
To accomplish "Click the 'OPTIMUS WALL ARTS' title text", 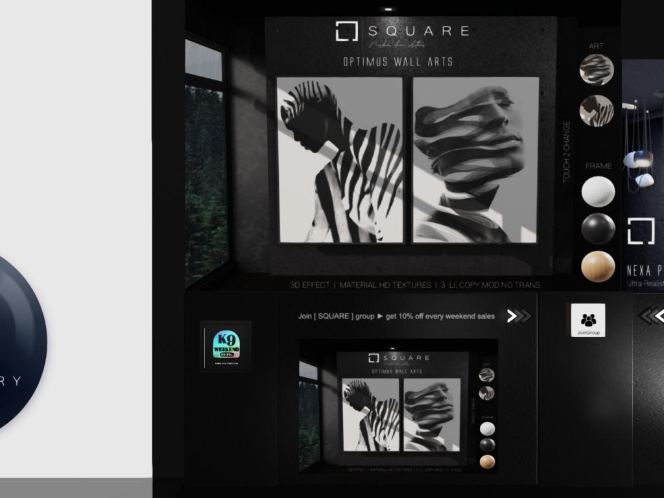I will [398, 62].
